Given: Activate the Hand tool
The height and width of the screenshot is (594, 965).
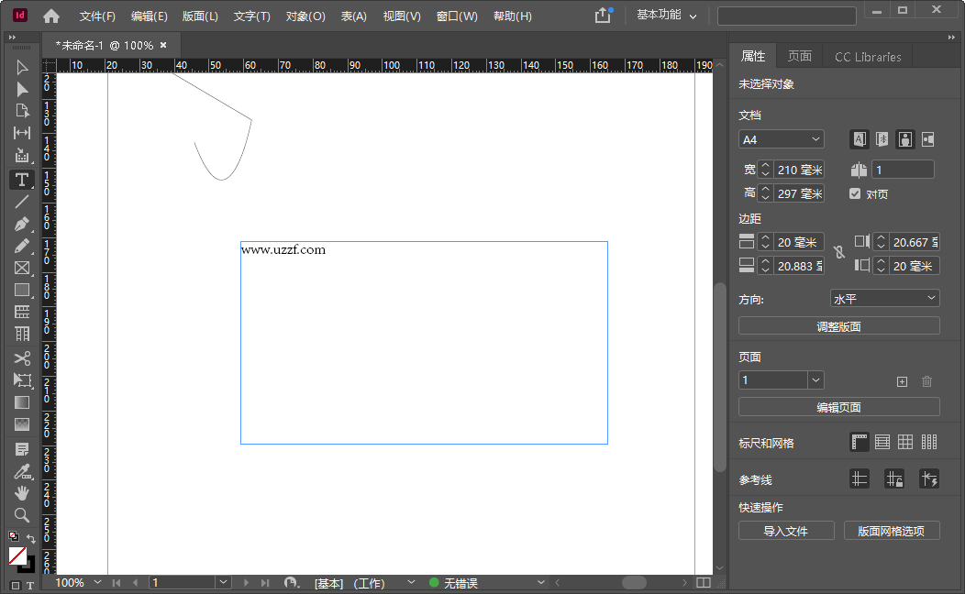Looking at the screenshot, I should [22, 492].
